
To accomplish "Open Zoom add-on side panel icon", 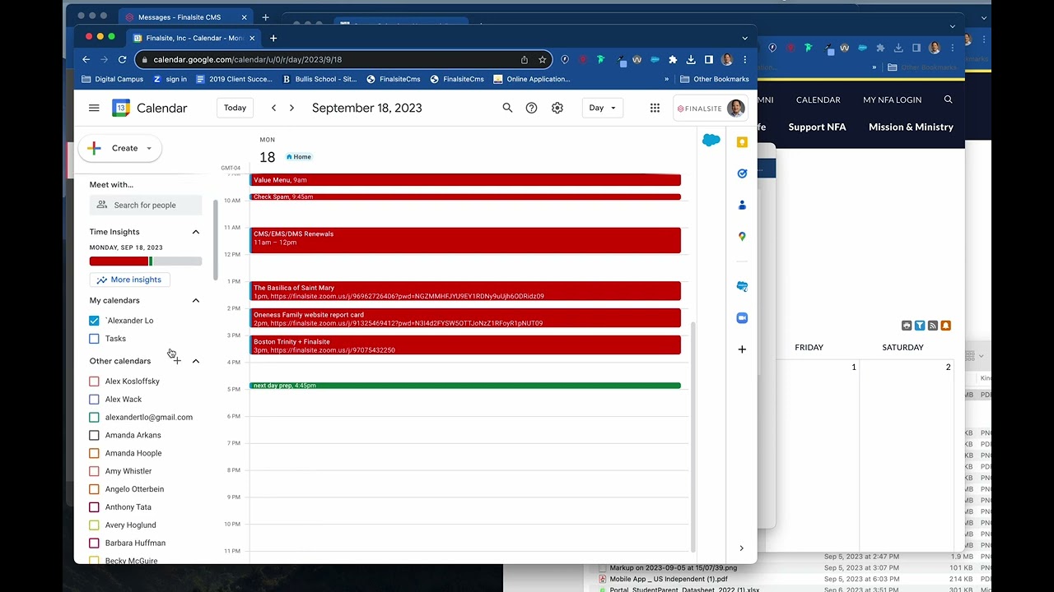I will 742,317.
